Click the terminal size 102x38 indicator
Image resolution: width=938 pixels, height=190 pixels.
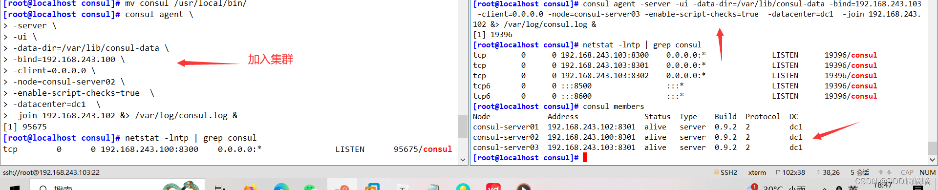click(790, 172)
